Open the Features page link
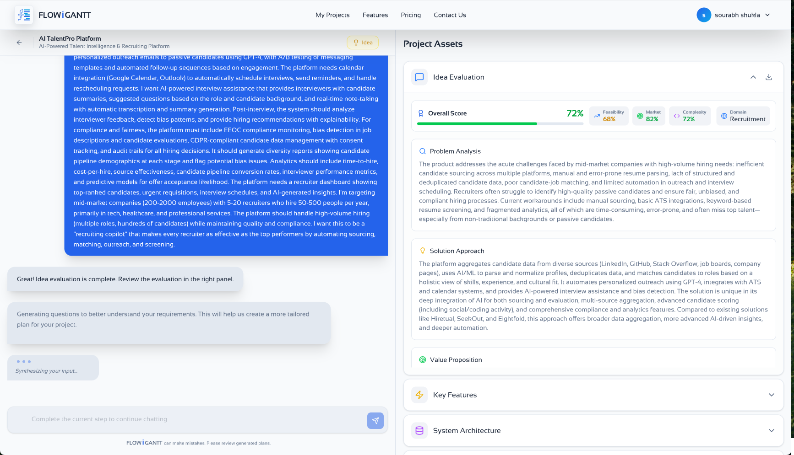The image size is (794, 455). [375, 15]
